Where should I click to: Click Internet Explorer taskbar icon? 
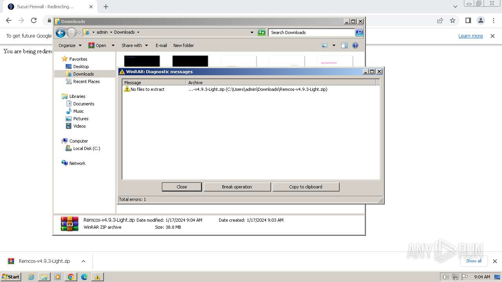31,277
